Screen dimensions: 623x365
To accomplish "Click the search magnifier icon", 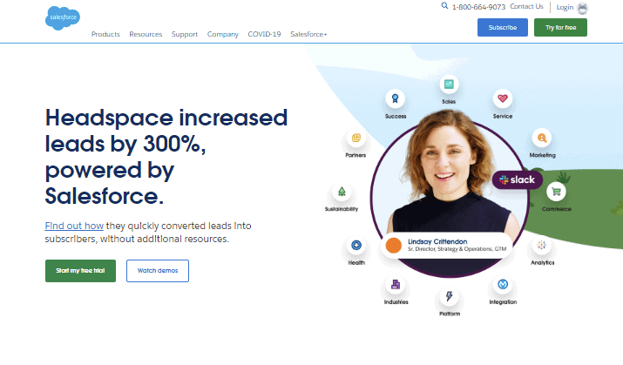I will [x=444, y=7].
